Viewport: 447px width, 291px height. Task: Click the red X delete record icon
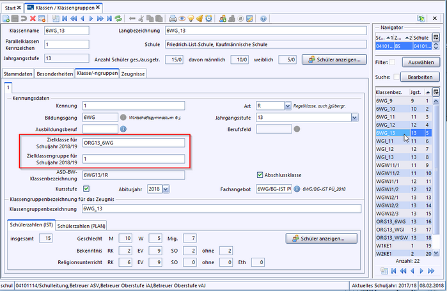[x=33, y=19]
